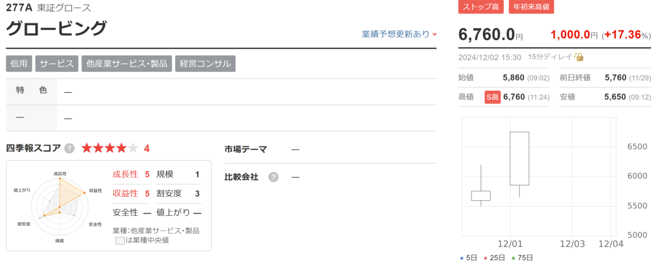Click the 年初来高値 badge

pyautogui.click(x=531, y=7)
